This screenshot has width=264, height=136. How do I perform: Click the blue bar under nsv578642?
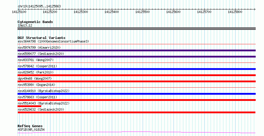pos(136,69)
